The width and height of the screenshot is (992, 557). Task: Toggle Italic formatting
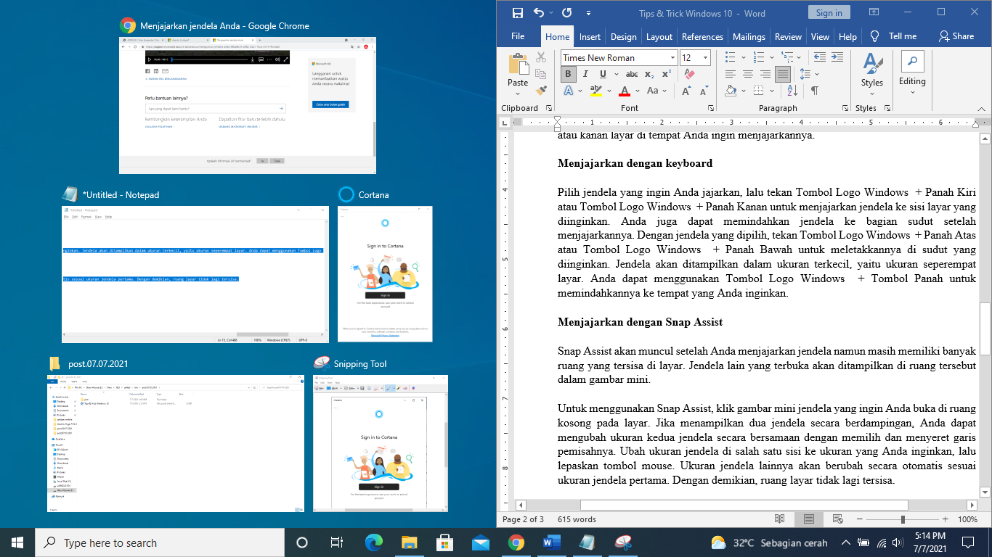click(x=586, y=74)
